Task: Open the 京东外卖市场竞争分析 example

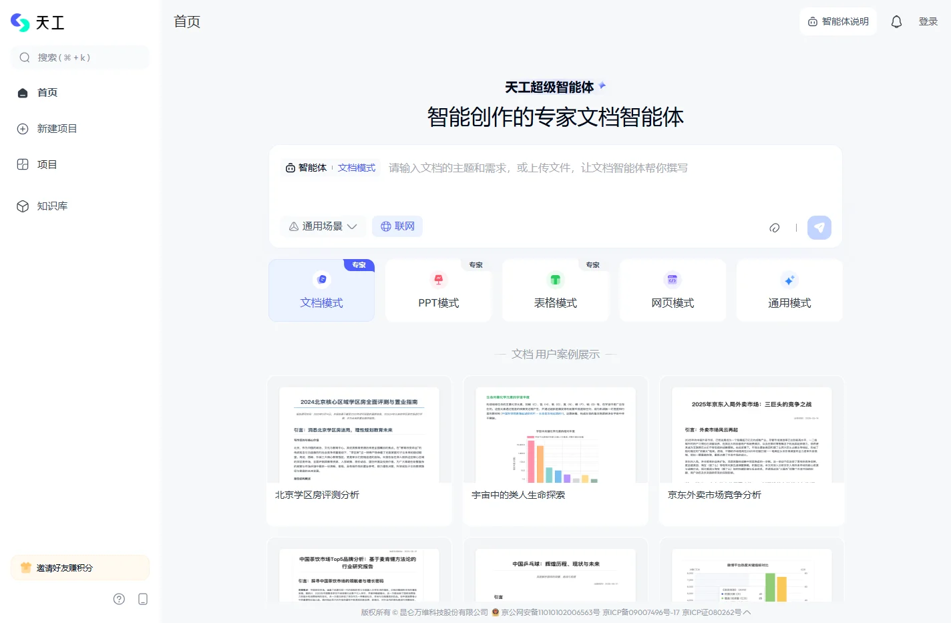Action: [x=752, y=451]
